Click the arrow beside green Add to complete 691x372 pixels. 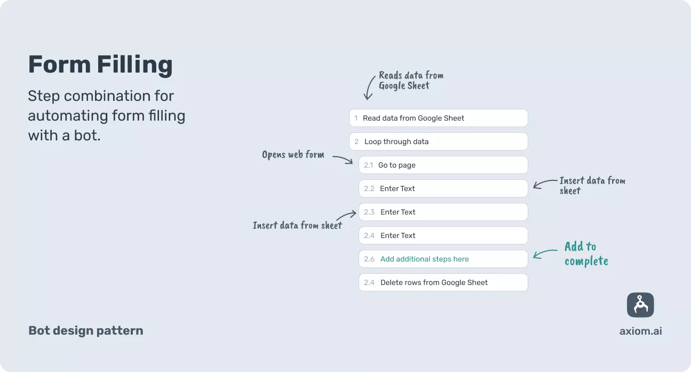click(545, 255)
